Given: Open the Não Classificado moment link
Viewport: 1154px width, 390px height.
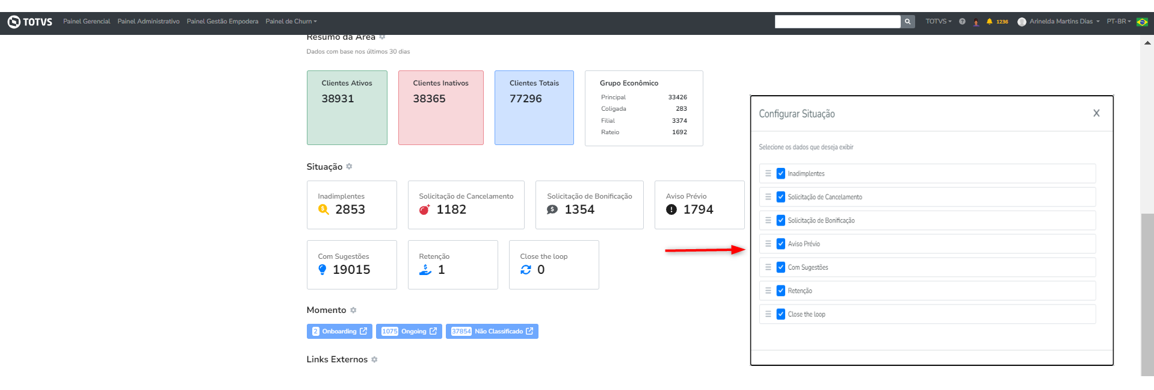Looking at the screenshot, I should [x=492, y=332].
